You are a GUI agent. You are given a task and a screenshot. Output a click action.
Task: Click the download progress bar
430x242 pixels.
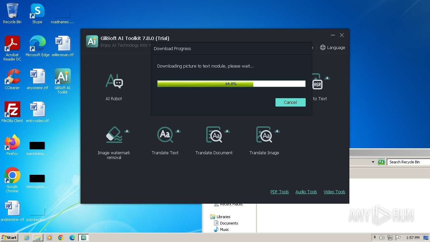pos(231,84)
